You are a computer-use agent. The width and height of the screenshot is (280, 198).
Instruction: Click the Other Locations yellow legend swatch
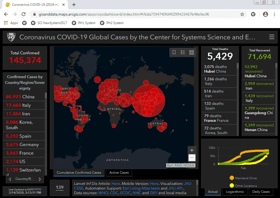232,185
